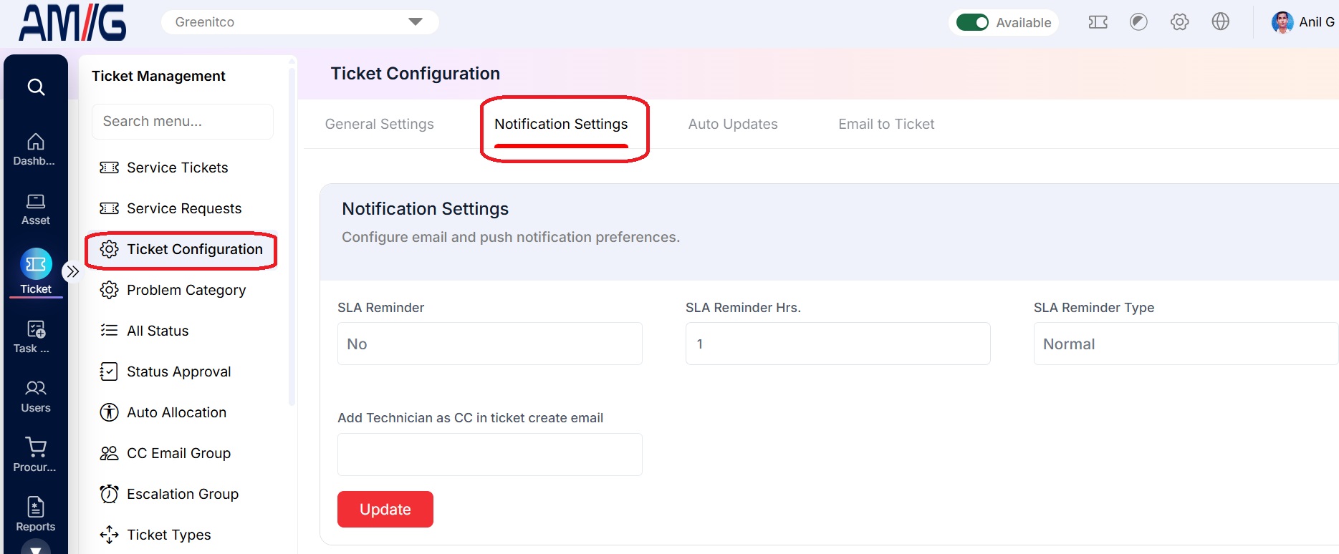Click the Ticket Management heading text
This screenshot has width=1339, height=554.
[x=158, y=76]
